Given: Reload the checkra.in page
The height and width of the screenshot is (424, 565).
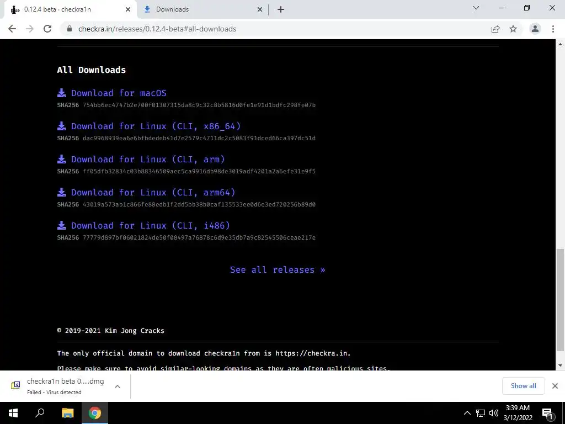Looking at the screenshot, I should (x=47, y=29).
